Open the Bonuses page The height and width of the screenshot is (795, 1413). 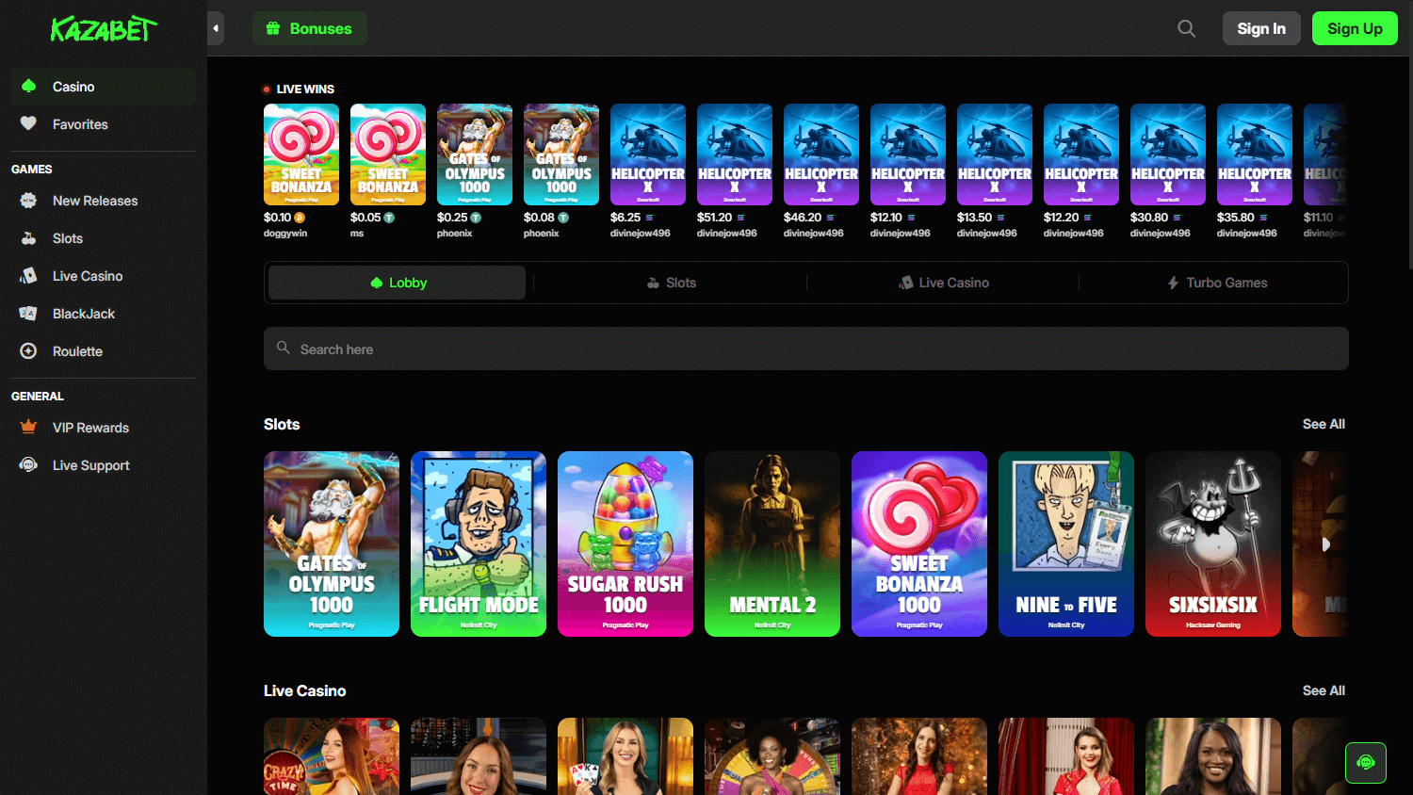tap(310, 28)
